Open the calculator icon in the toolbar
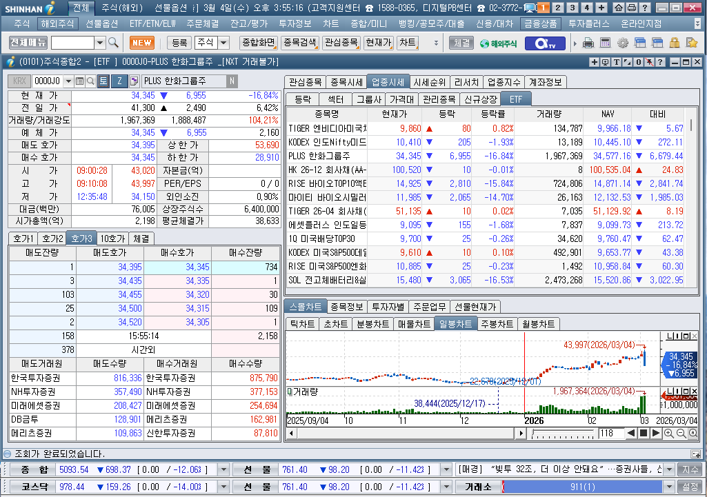 [x=605, y=43]
